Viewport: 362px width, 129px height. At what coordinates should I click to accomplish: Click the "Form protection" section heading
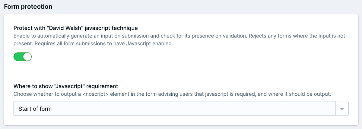[x=28, y=7]
